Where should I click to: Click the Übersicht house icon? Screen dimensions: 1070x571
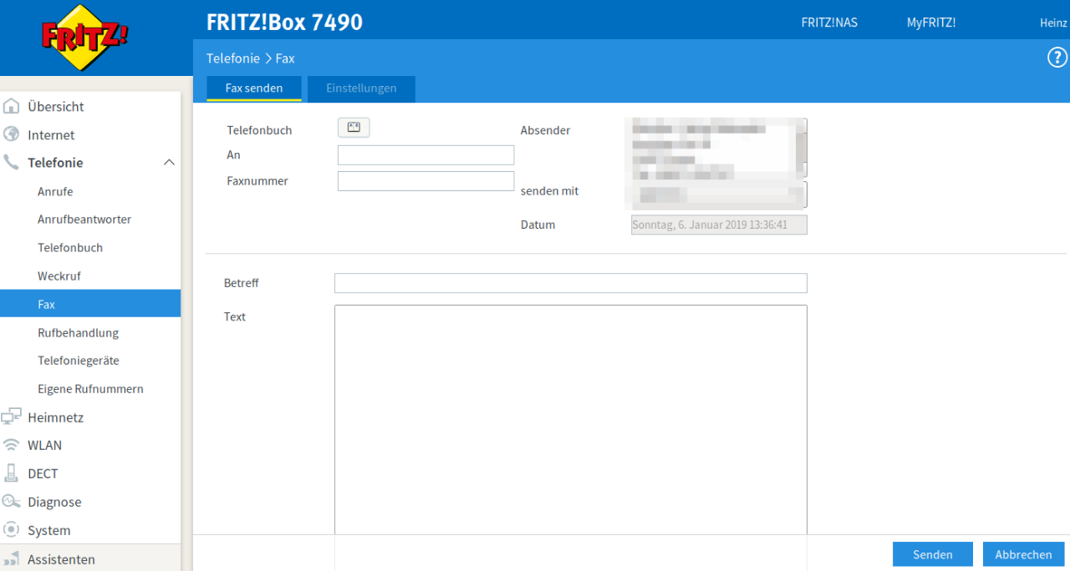pos(11,106)
